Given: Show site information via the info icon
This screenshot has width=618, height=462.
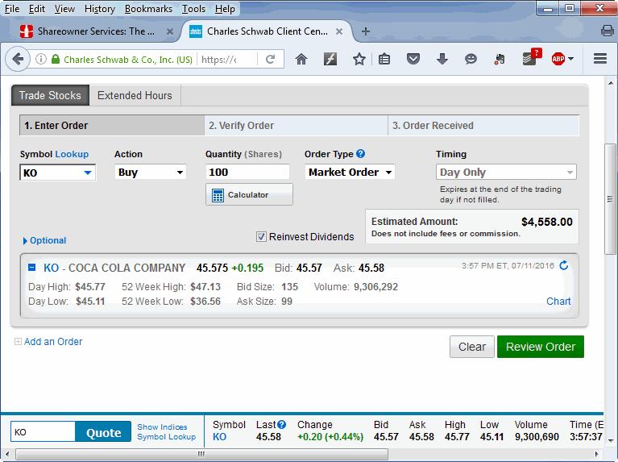Looking at the screenshot, I should pyautogui.click(x=40, y=59).
